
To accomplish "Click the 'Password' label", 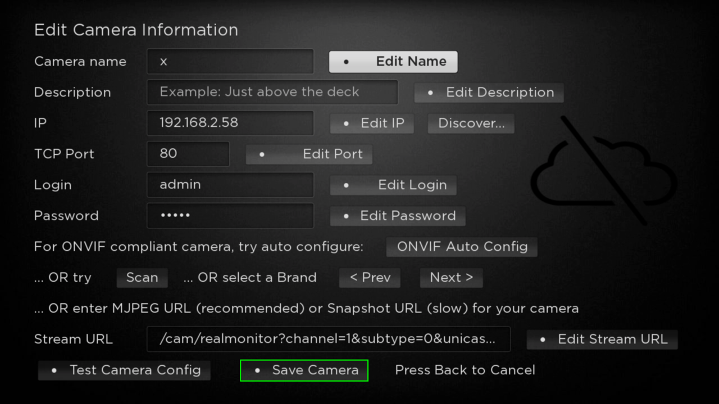I will tap(66, 216).
